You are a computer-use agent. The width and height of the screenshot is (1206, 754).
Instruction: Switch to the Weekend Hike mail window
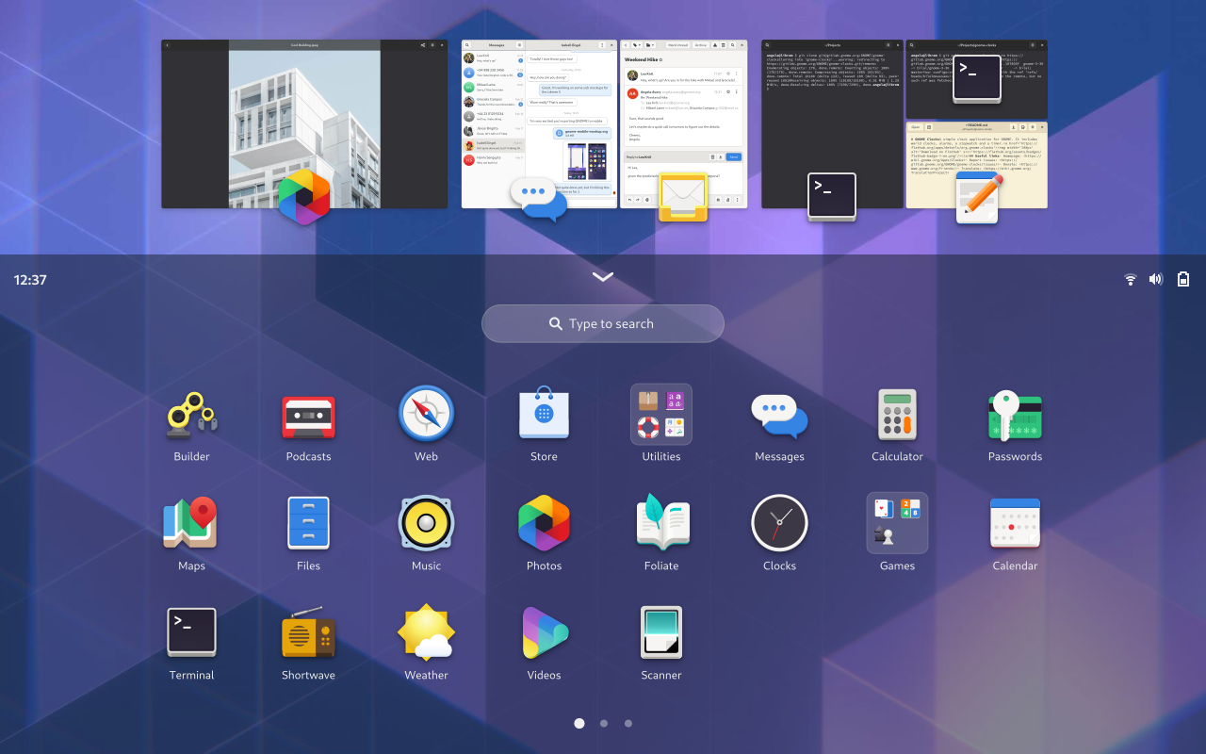coord(684,123)
